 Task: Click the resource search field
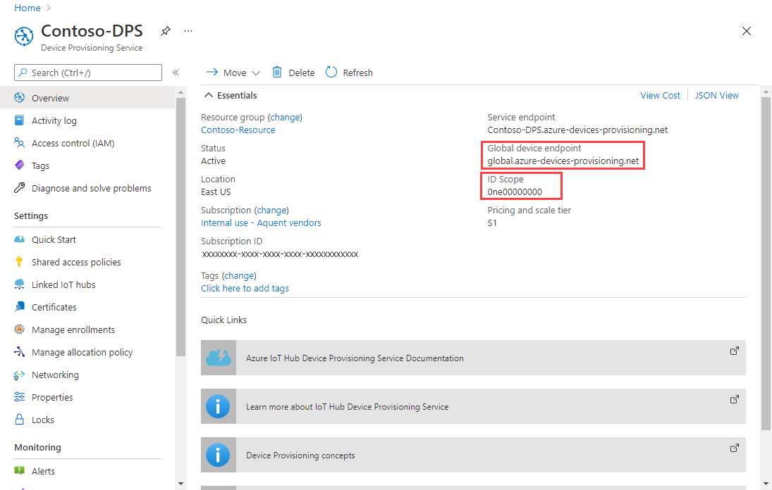coord(87,72)
